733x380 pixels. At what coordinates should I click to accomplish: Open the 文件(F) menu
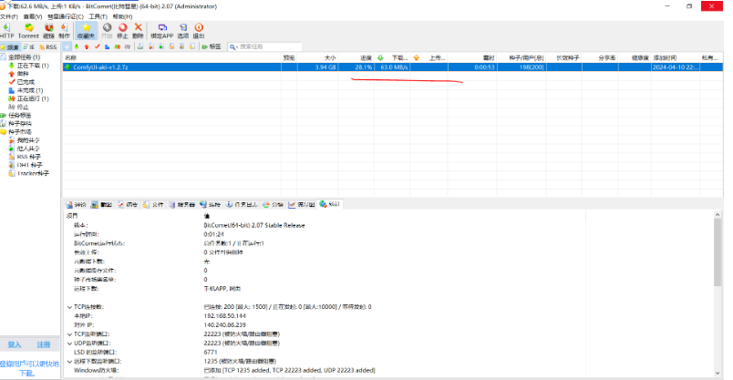point(9,16)
